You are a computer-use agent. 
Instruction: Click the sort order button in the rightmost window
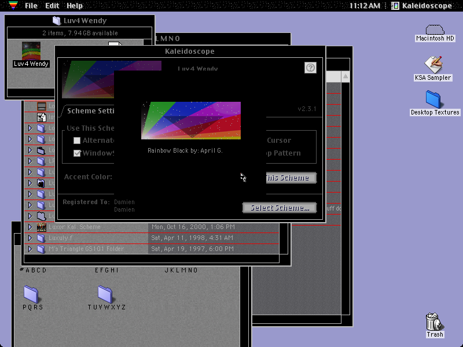click(345, 77)
